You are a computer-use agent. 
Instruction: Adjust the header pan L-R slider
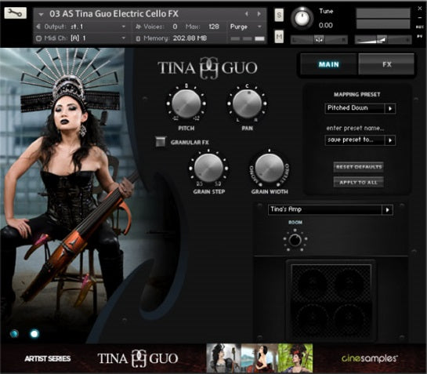319,40
